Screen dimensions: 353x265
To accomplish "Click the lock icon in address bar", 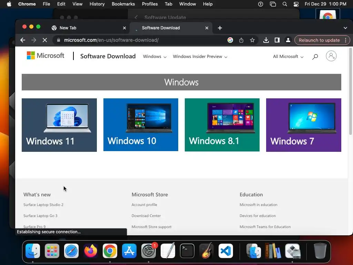I will pos(59,40).
